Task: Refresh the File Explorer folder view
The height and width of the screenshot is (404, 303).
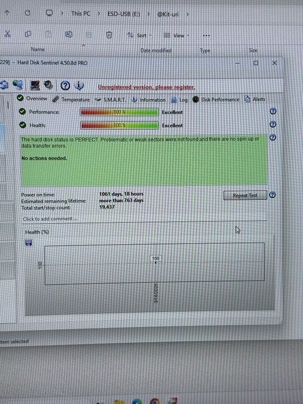Action: point(28,13)
